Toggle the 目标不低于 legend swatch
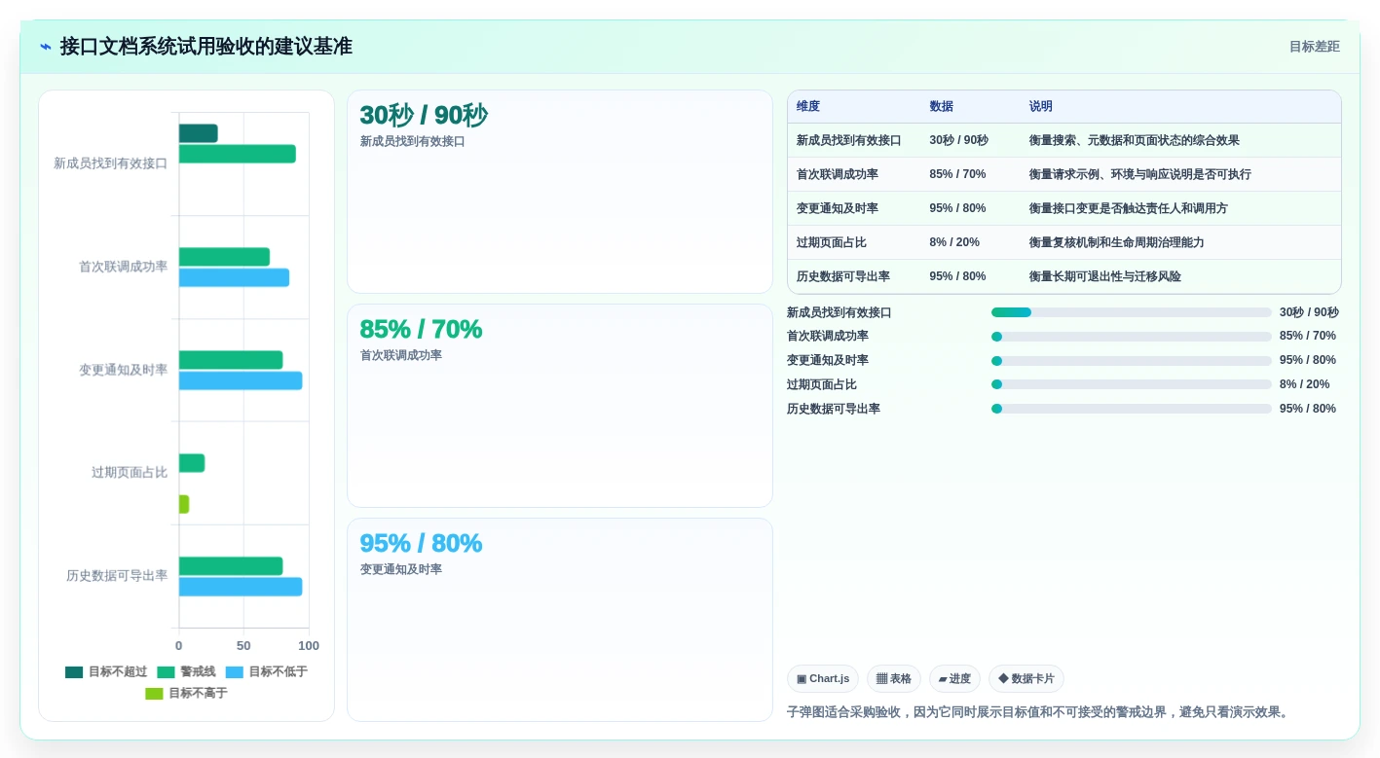The image size is (1380, 758). pyautogui.click(x=234, y=672)
